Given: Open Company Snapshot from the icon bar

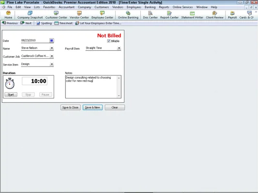Looking at the screenshot, I should [x=30, y=15].
